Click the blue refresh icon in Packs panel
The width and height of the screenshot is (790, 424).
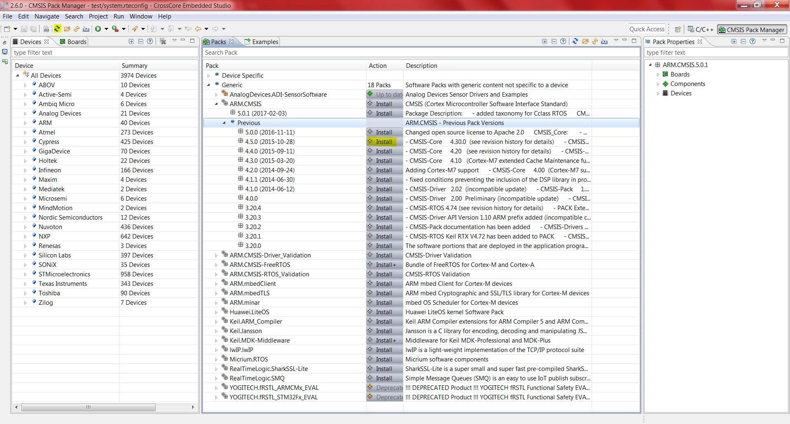[x=576, y=41]
